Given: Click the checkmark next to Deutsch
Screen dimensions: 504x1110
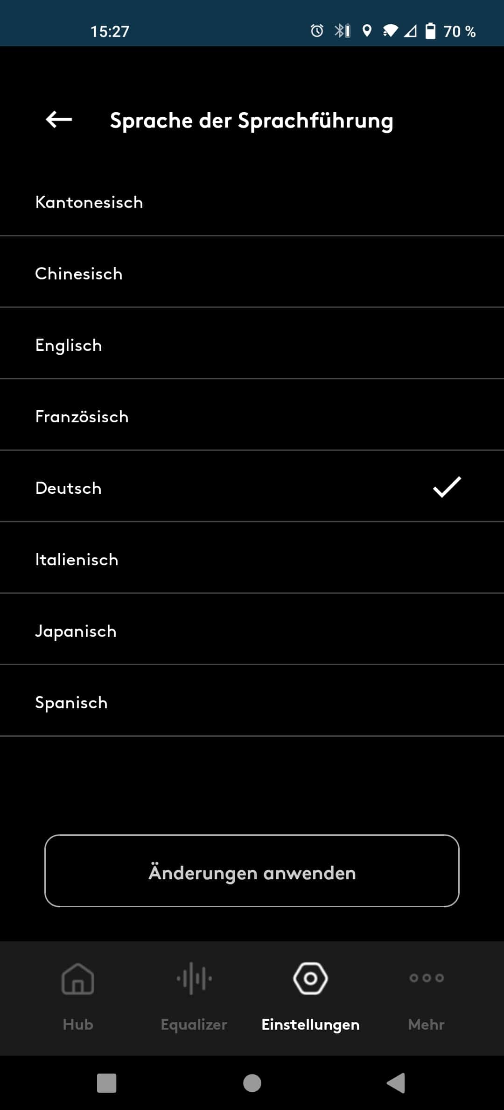Looking at the screenshot, I should tap(447, 487).
